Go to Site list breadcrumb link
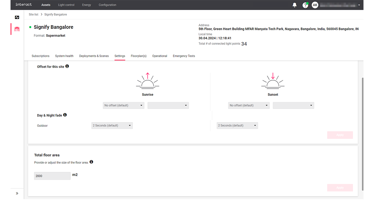Viewport: 374px width, 205px height. tap(34, 14)
